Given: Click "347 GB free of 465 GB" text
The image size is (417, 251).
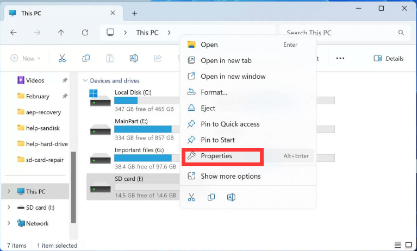Looking at the screenshot, I should 144,109.
